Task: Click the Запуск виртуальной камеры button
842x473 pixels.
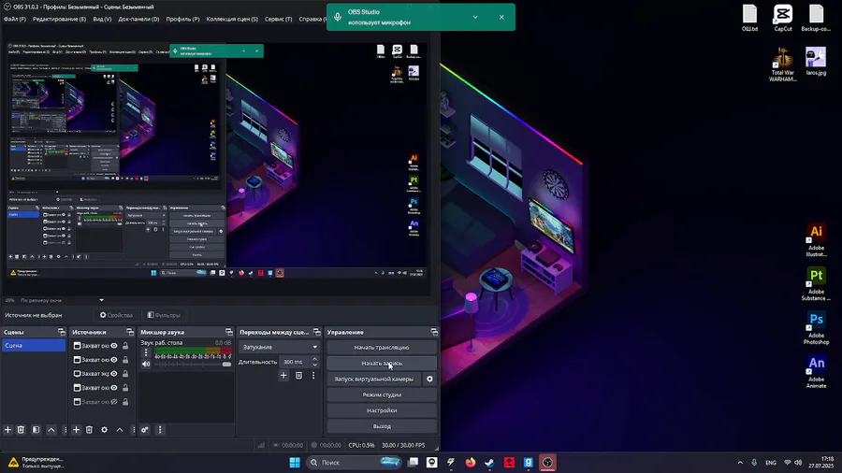Action: [373, 379]
